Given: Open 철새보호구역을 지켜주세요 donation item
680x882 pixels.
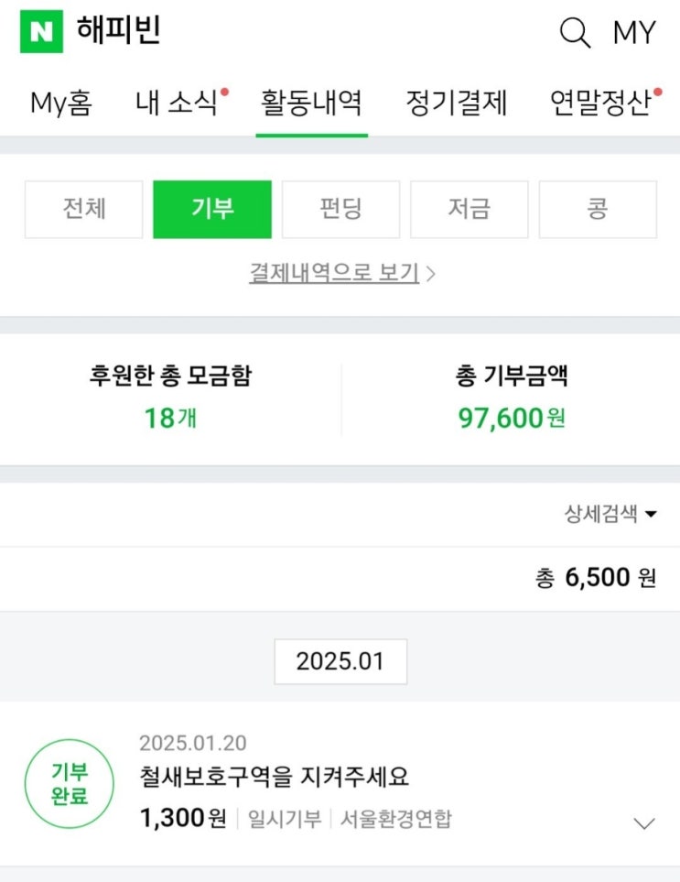Looking at the screenshot, I should [x=275, y=778].
